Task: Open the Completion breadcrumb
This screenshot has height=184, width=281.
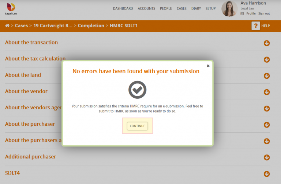Action: coord(91,26)
